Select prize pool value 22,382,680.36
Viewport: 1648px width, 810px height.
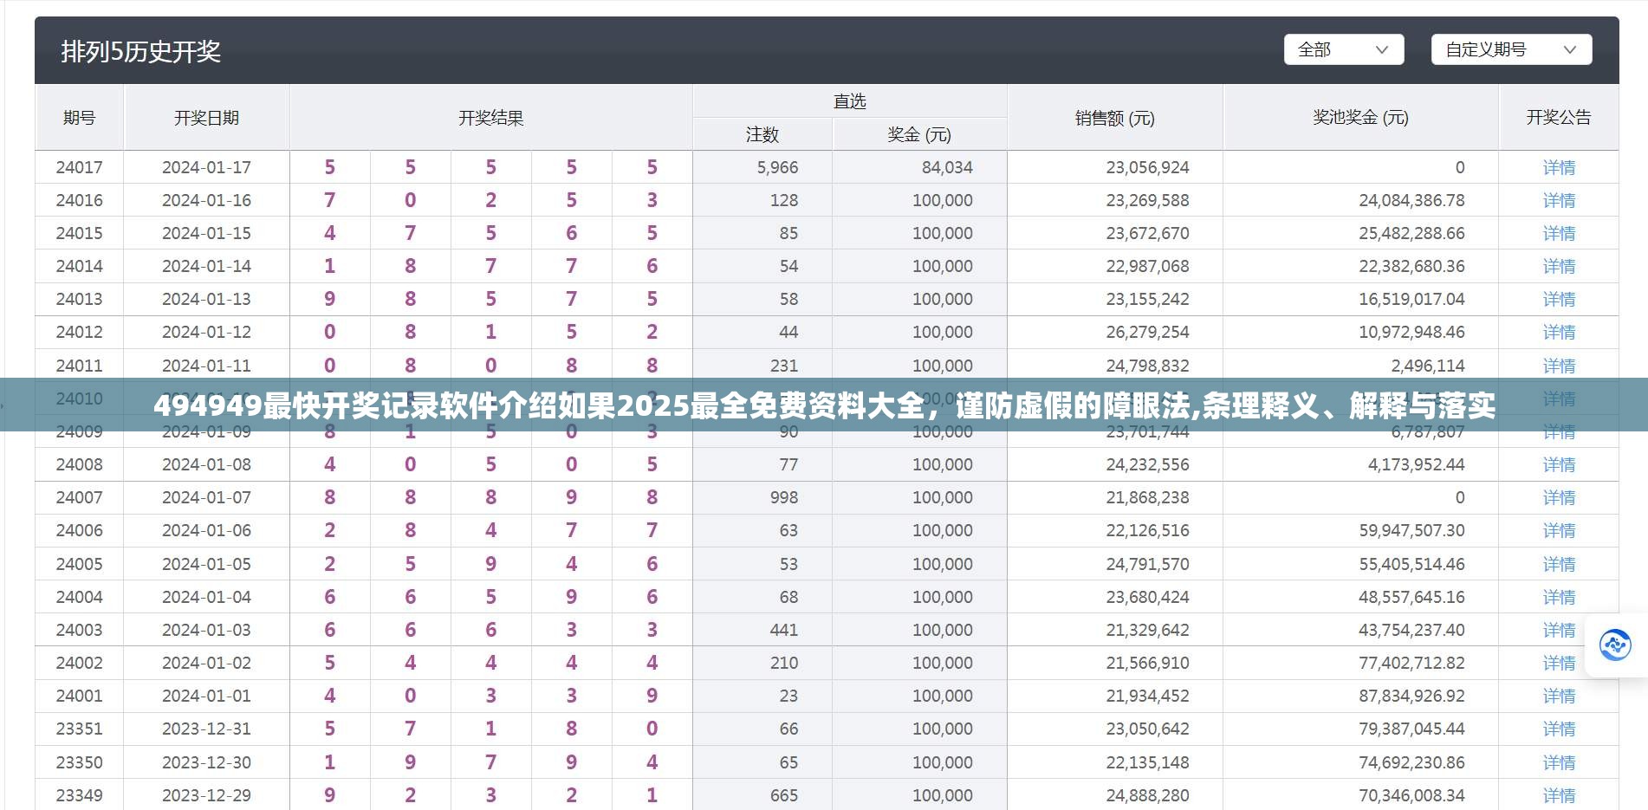click(x=1411, y=266)
